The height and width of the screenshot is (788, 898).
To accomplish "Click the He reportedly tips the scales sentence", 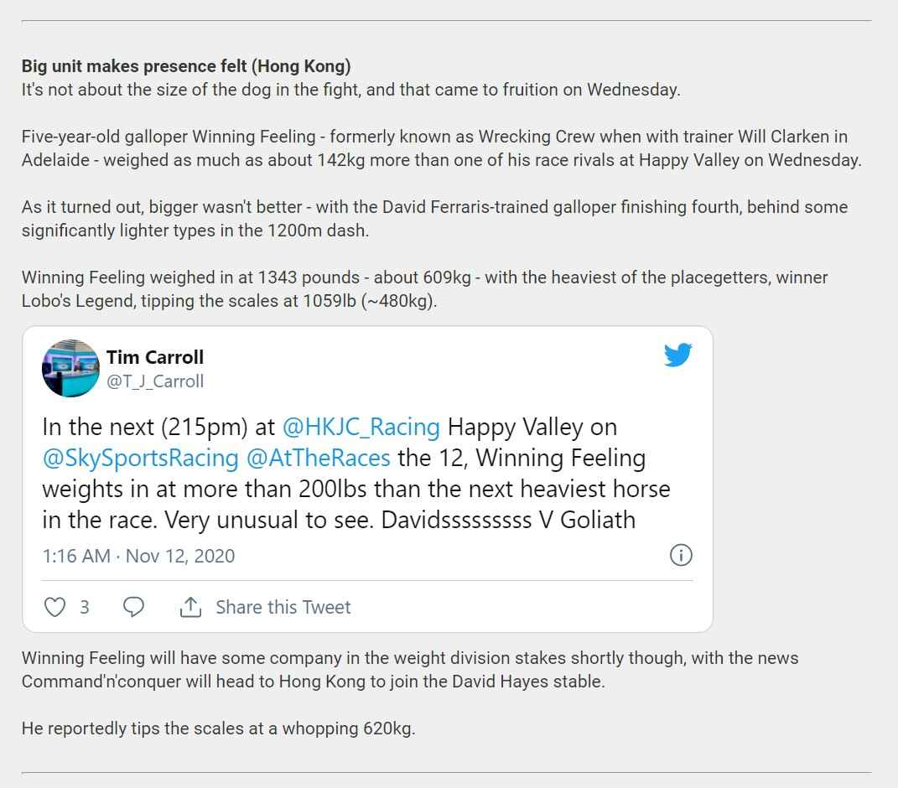I will tap(218, 728).
